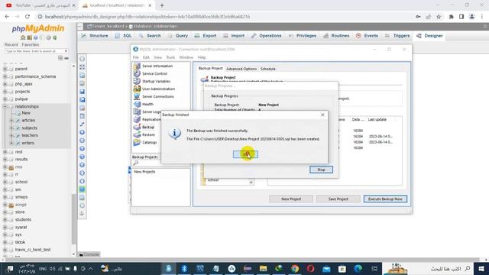Open the phpMyAdmin Operations tab
The height and width of the screenshot is (275, 489).
pyautogui.click(x=267, y=36)
